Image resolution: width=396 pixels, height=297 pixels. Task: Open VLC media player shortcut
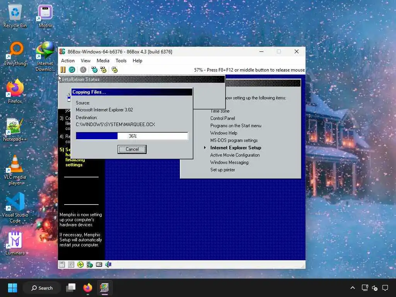[x=15, y=170]
